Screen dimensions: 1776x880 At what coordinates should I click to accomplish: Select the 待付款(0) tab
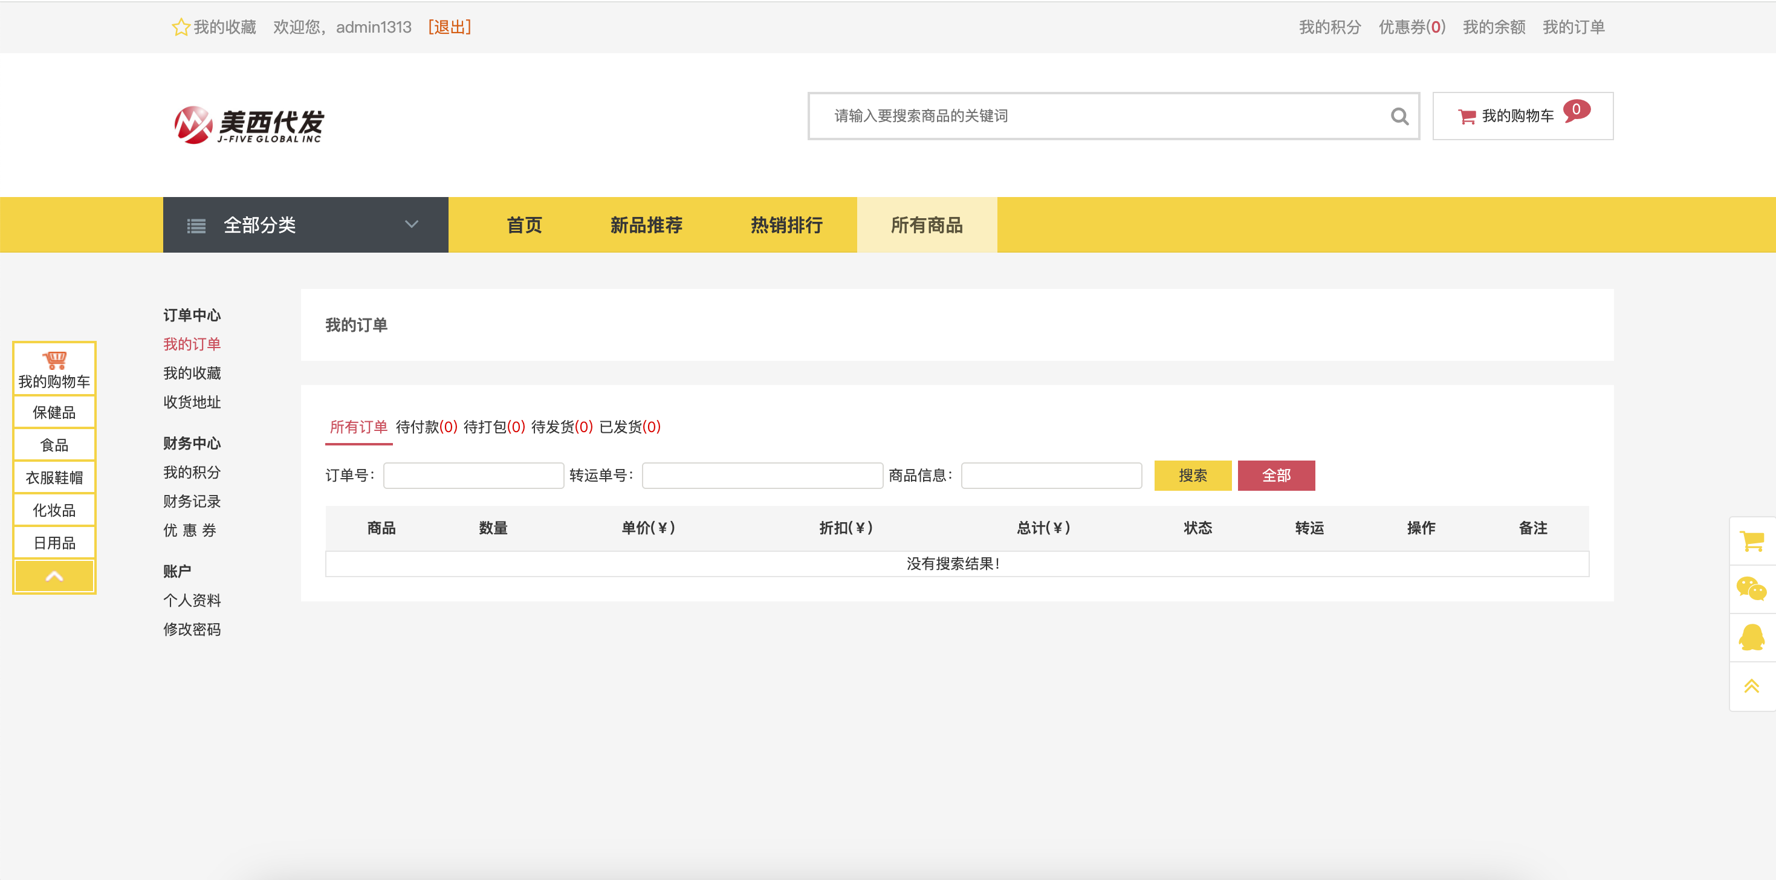pyautogui.click(x=427, y=427)
